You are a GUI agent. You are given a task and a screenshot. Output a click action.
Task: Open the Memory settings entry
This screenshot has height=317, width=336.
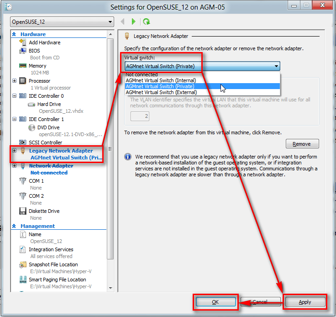[x=37, y=66]
